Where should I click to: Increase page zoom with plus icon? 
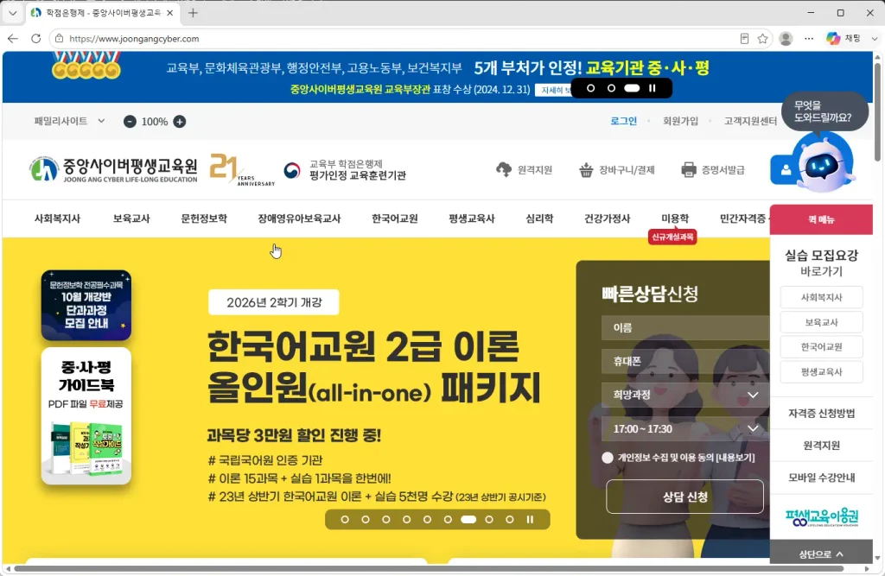tap(180, 121)
